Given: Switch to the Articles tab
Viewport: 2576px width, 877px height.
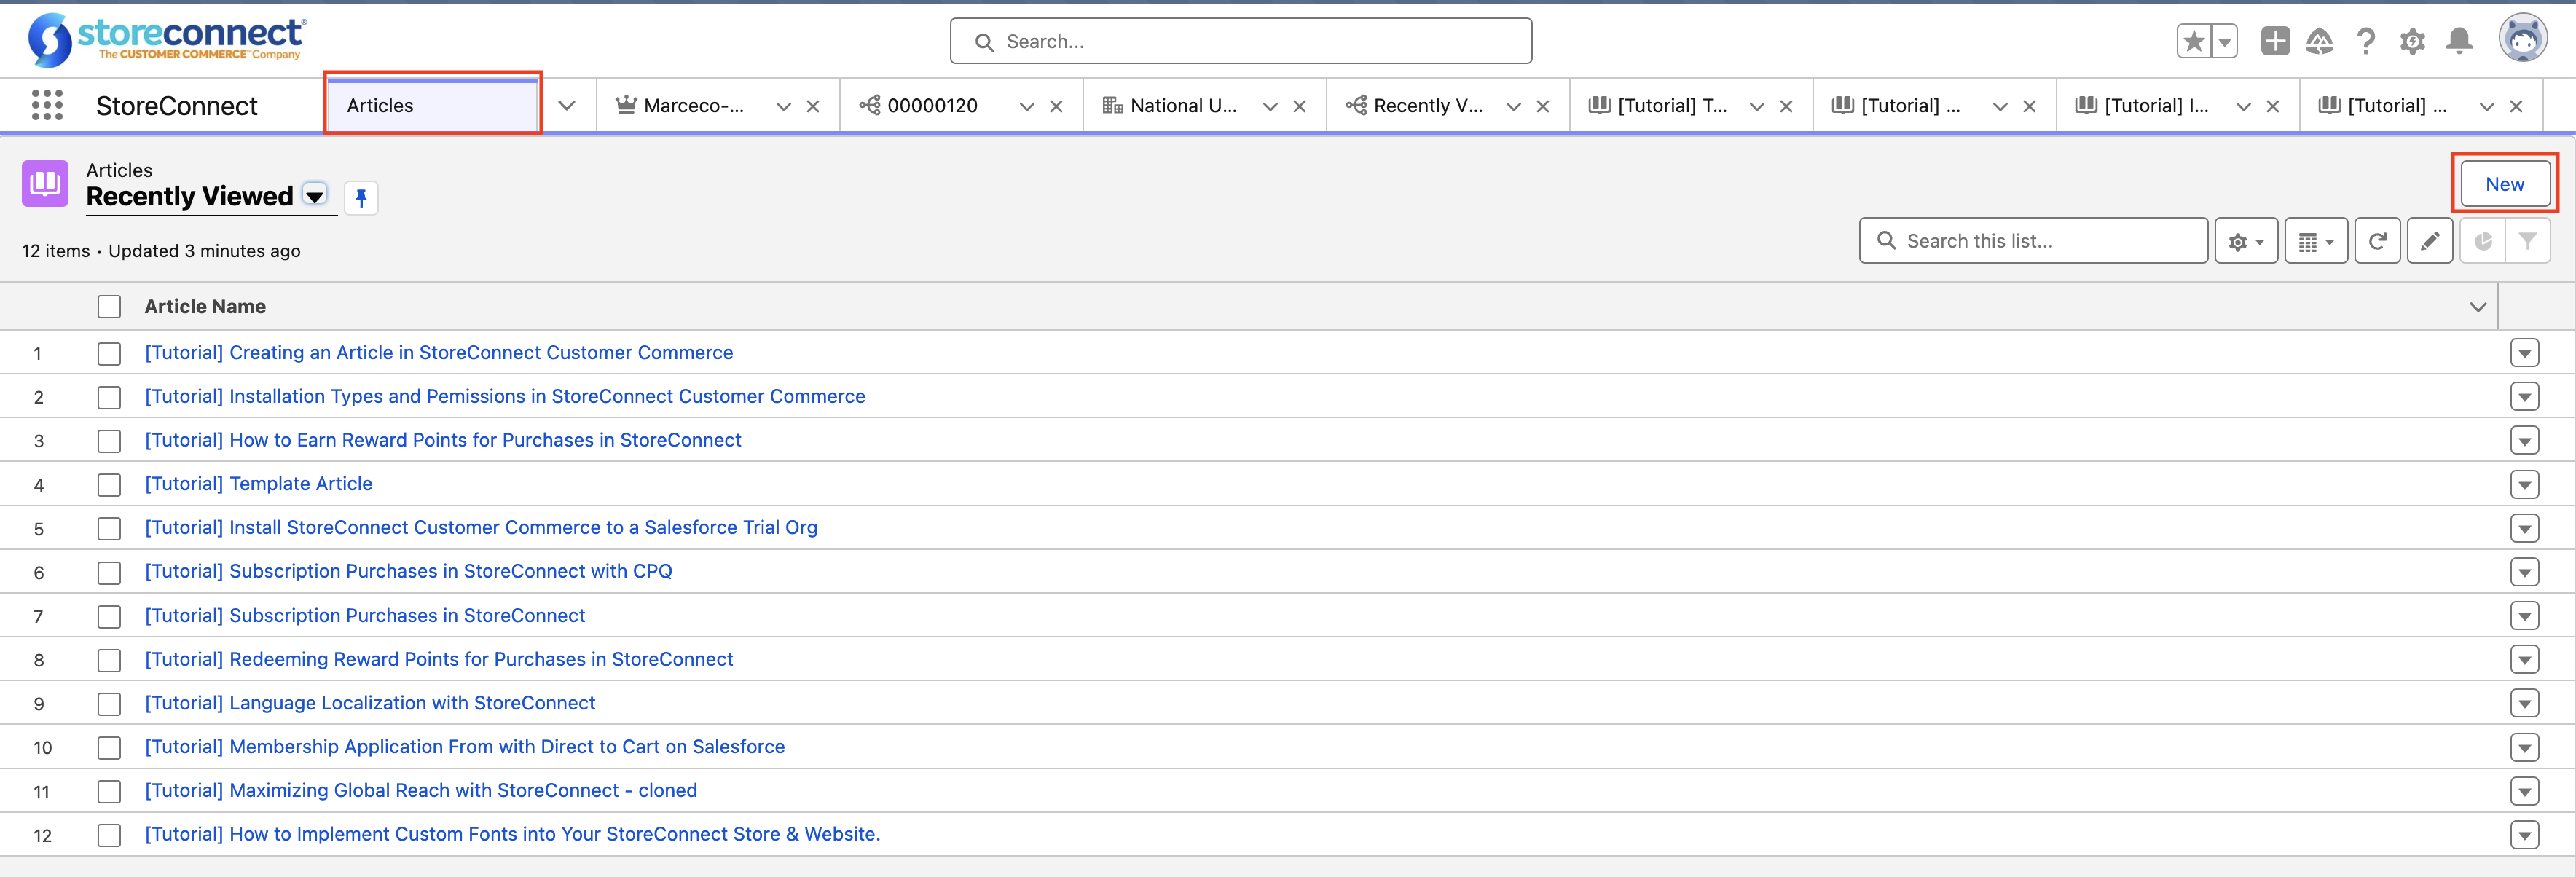Looking at the screenshot, I should click(x=432, y=105).
